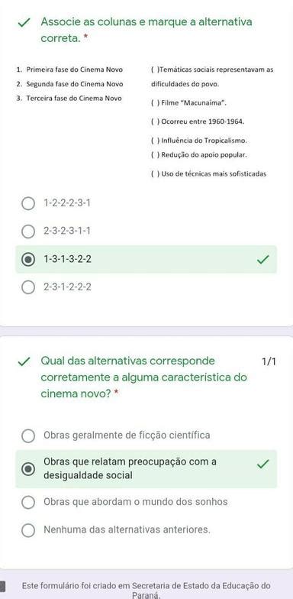The height and width of the screenshot is (599, 293).
Task: Click the checkmark in the "desigualdade social" row
Action: click(x=262, y=464)
